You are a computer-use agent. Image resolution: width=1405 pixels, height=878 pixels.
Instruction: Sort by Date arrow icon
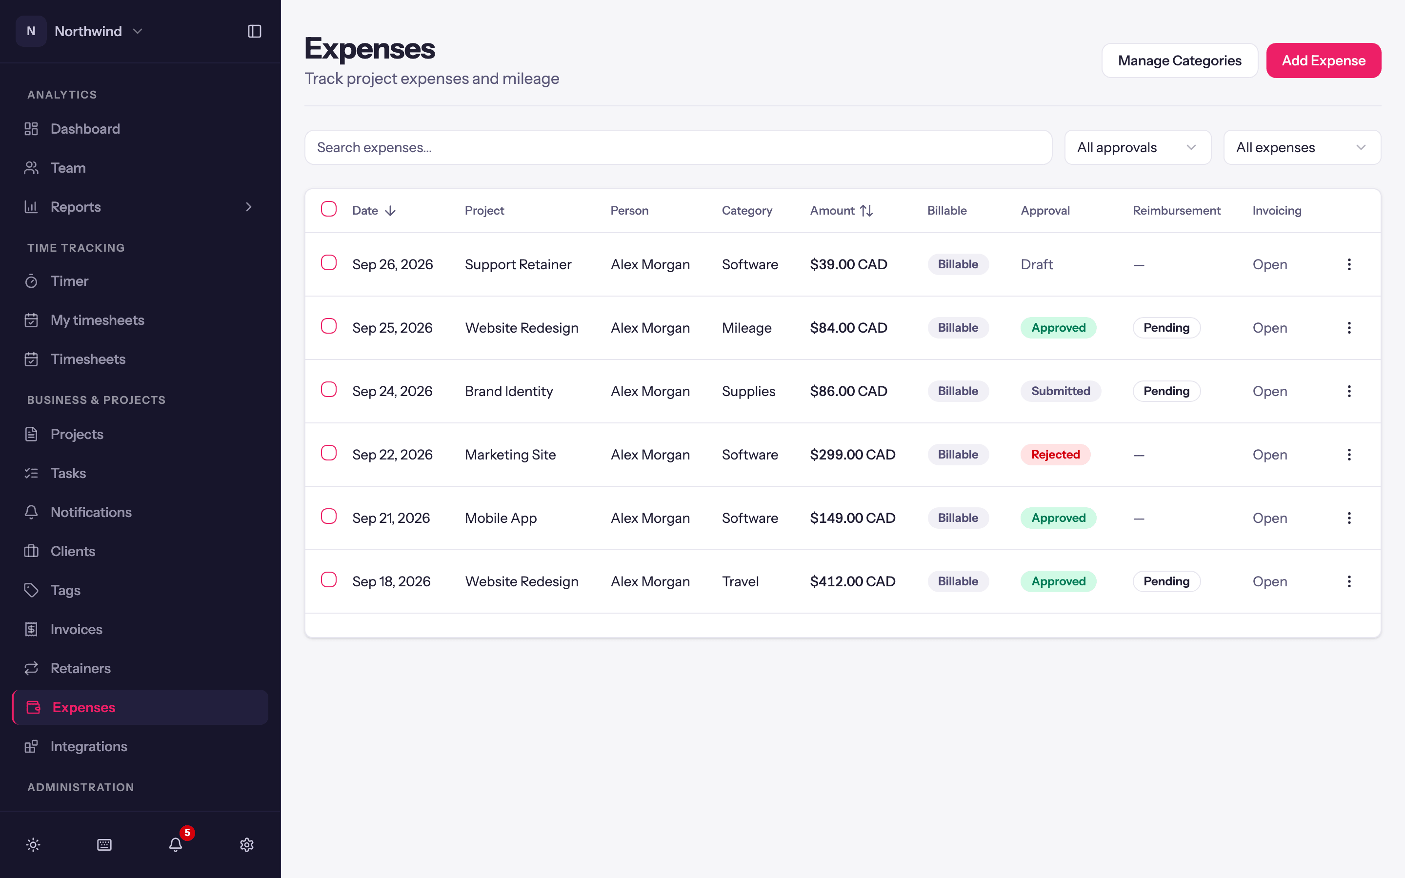(x=391, y=211)
